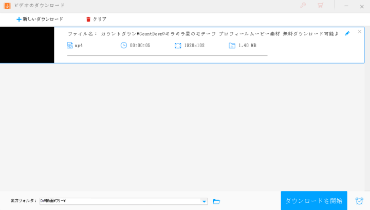Click the clock duration icon
This screenshot has width=370, height=210.
124,46
